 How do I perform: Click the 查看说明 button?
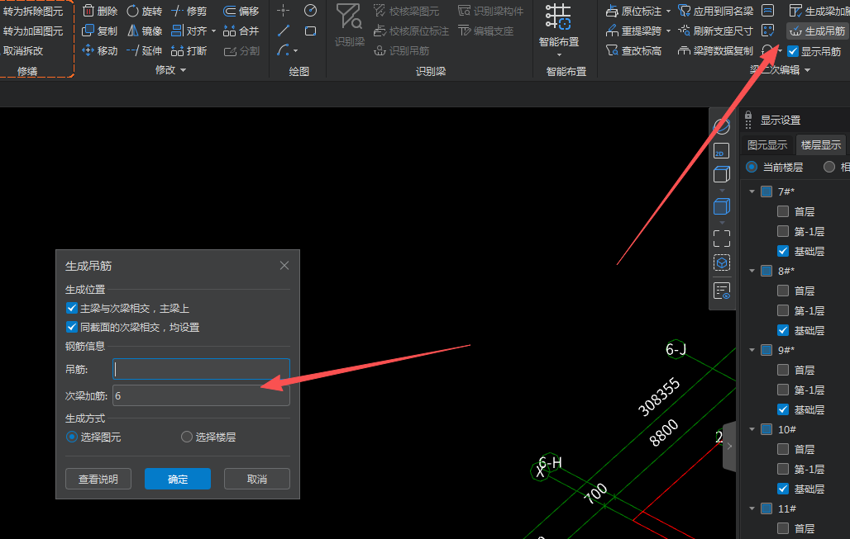click(x=98, y=479)
